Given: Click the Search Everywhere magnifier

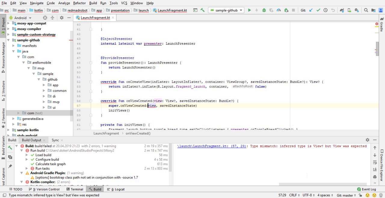Looking at the screenshot, I should (366, 10).
